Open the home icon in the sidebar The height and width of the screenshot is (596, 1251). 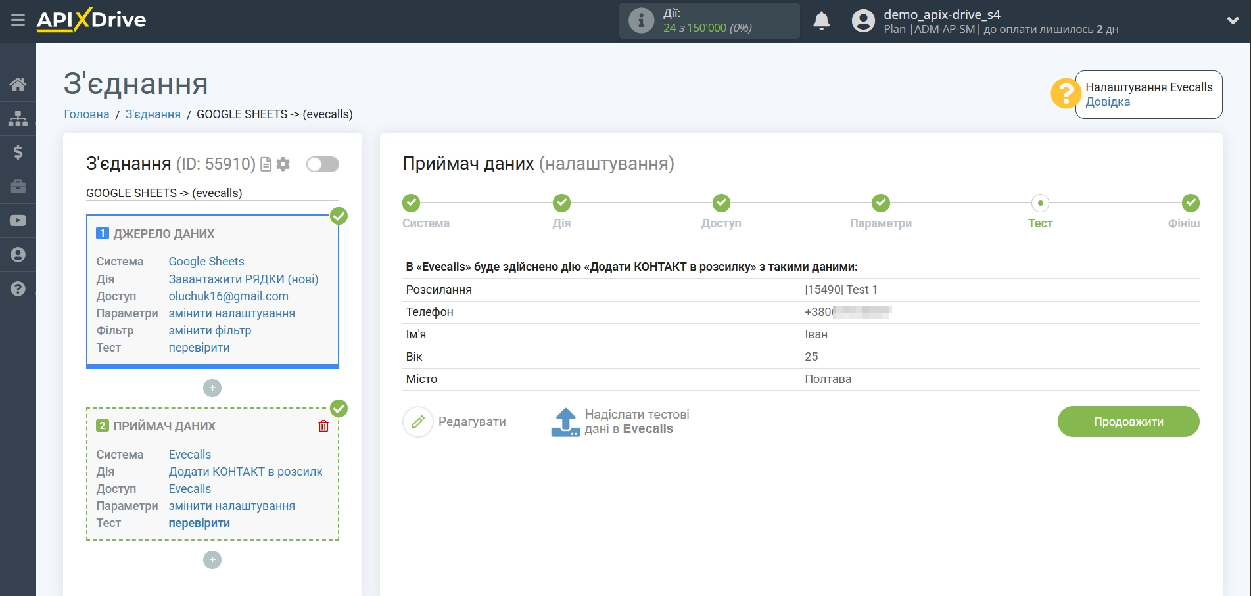(x=18, y=84)
